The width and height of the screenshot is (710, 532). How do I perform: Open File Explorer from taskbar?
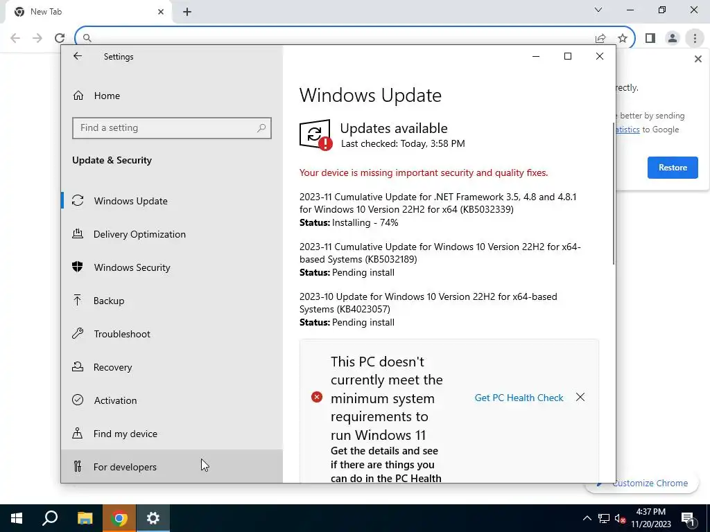click(x=85, y=518)
